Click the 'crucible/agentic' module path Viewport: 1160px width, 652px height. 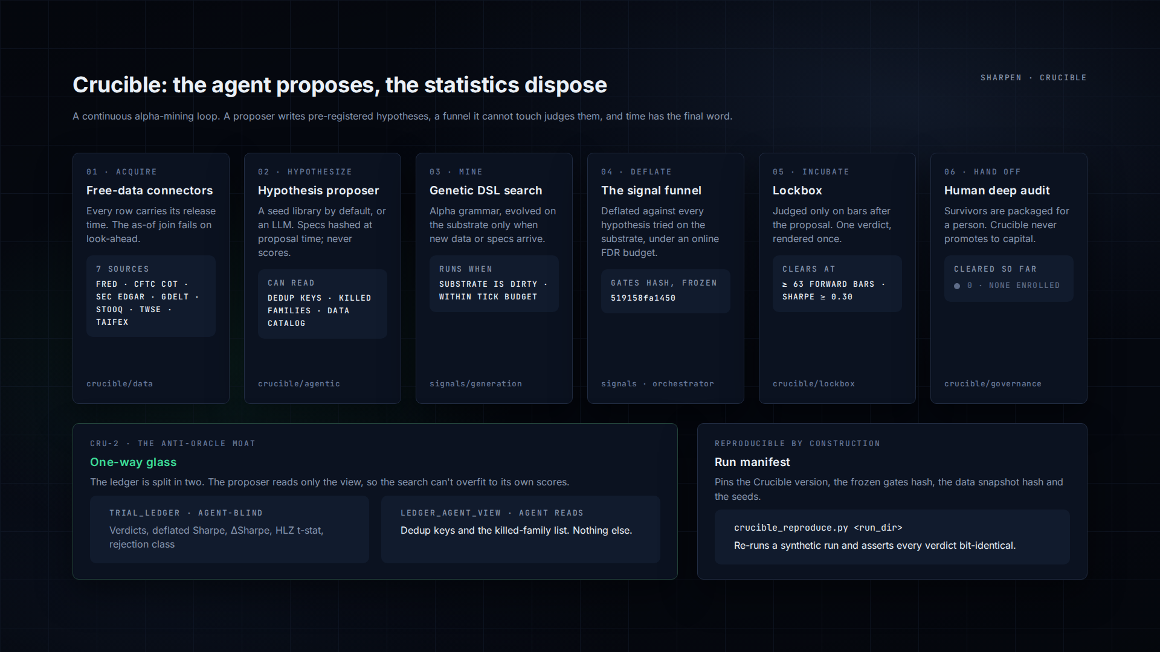click(299, 384)
